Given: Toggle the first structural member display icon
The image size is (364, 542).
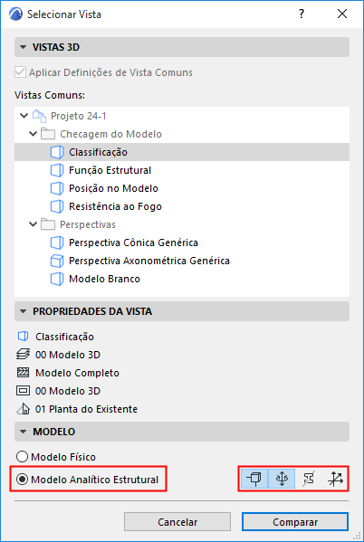Looking at the screenshot, I should (x=254, y=479).
